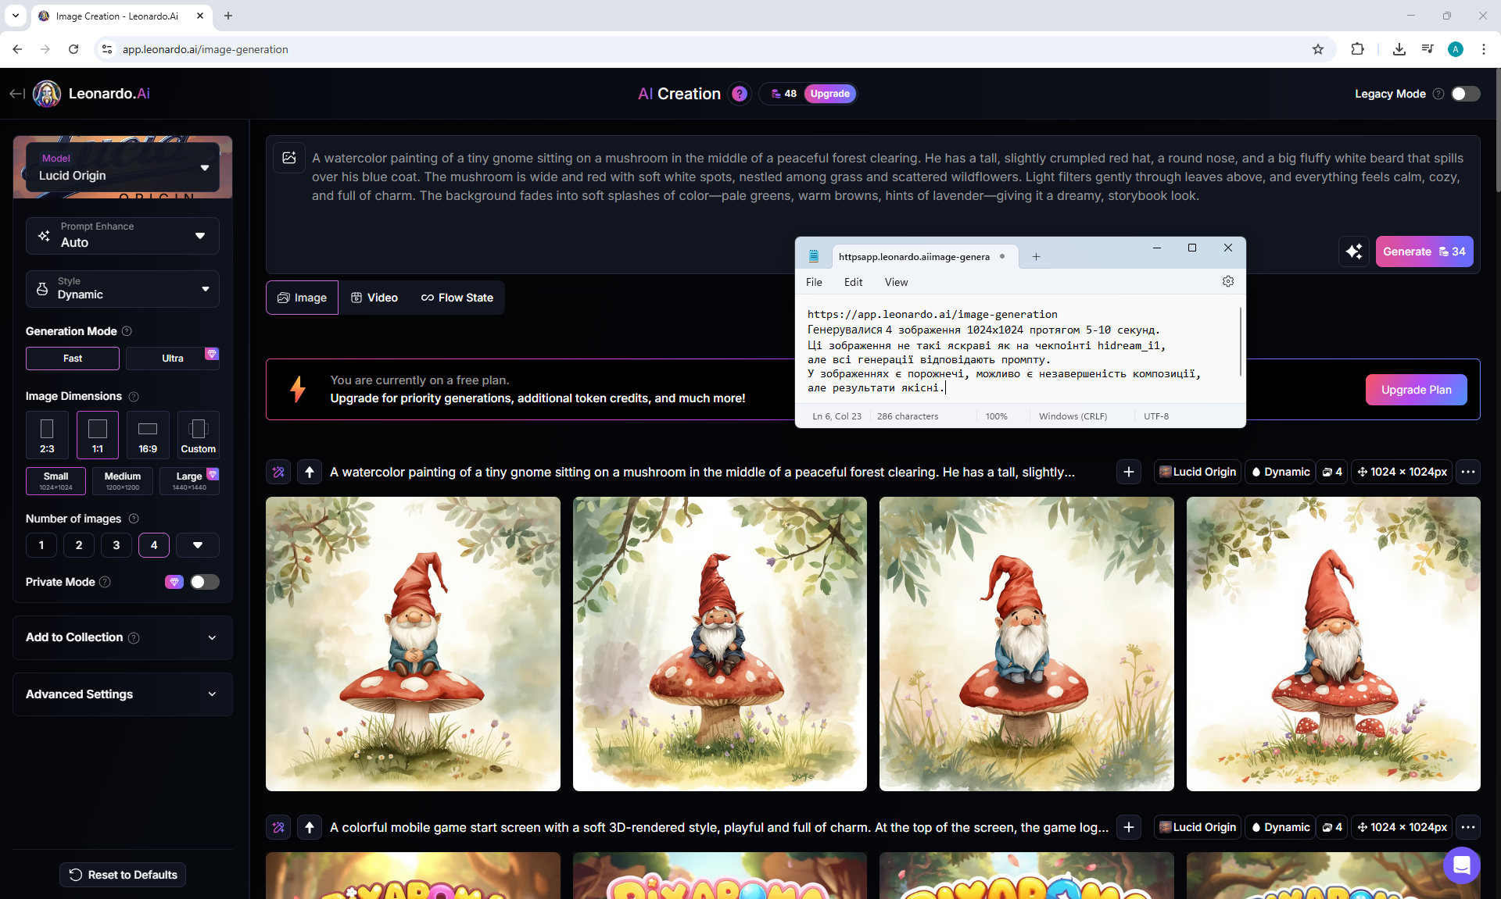Open the Model Lucid Origin dropdown
This screenshot has width=1501, height=899.
pos(123,167)
